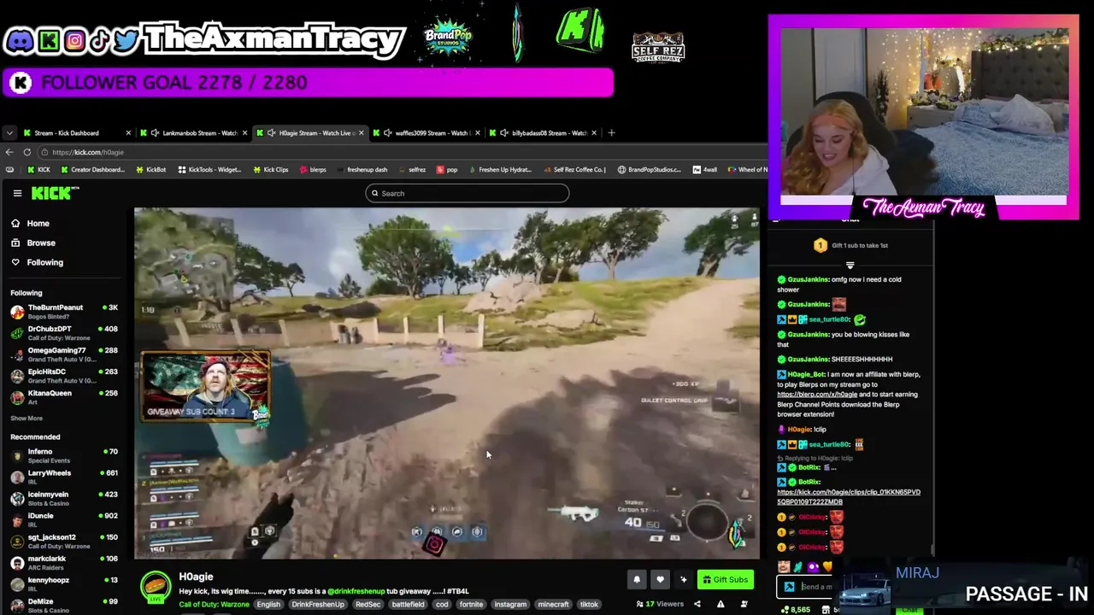1094x615 pixels.
Task: Click the Gift Subs button
Action: click(726, 580)
